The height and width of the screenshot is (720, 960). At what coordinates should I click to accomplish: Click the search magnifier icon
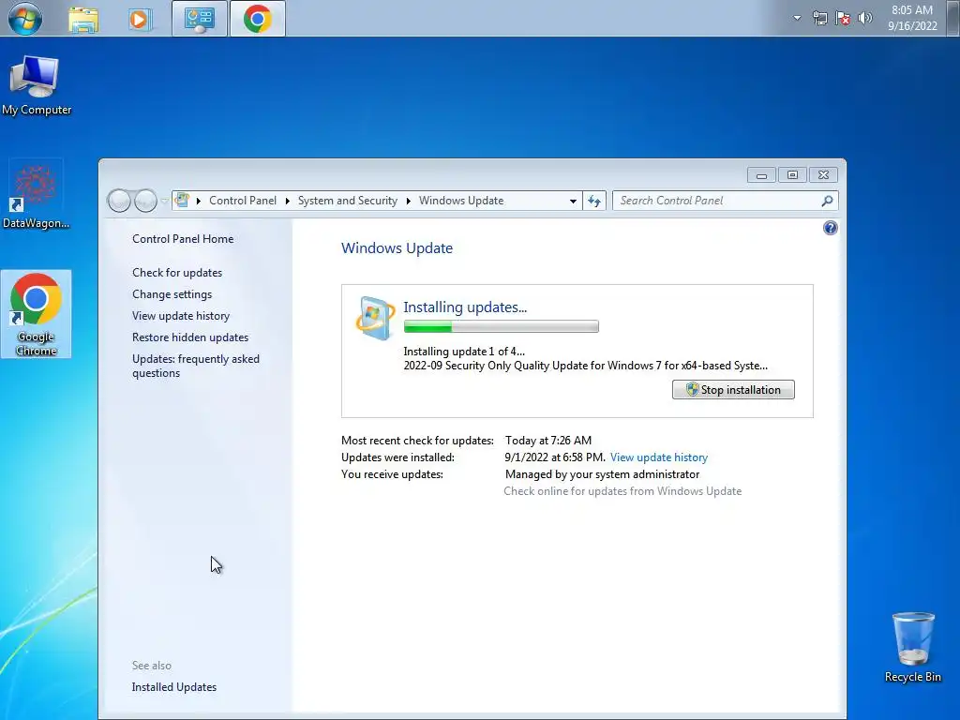pyautogui.click(x=827, y=201)
